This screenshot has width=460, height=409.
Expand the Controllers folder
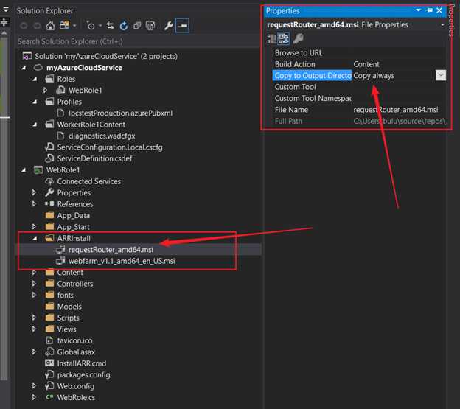click(x=34, y=284)
